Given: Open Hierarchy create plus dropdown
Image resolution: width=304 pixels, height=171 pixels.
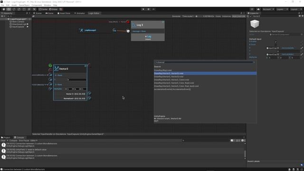Looking at the screenshot, I should [x=3, y=16].
